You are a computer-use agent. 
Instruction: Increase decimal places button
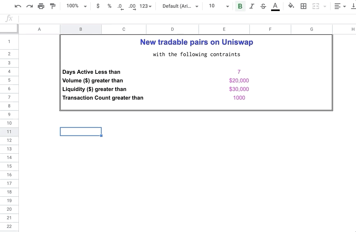coord(132,6)
